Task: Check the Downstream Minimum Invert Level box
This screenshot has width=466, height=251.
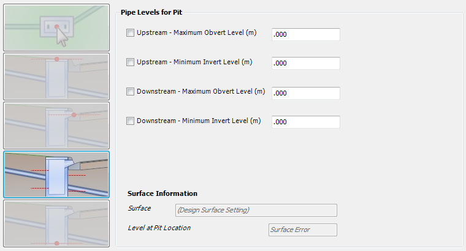Action: pos(130,121)
